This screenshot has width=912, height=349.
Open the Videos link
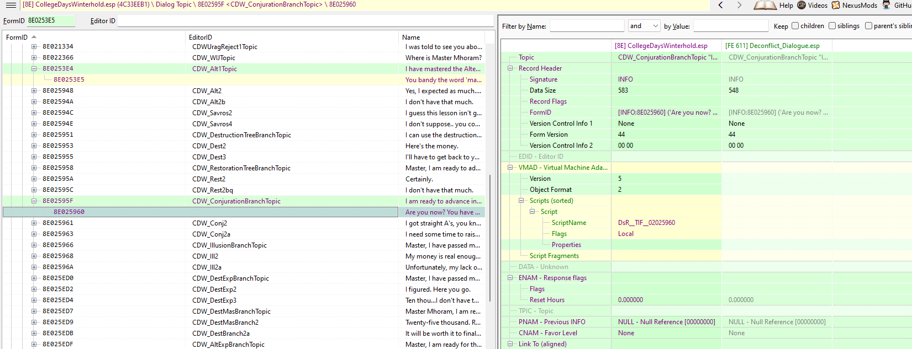pos(812,5)
